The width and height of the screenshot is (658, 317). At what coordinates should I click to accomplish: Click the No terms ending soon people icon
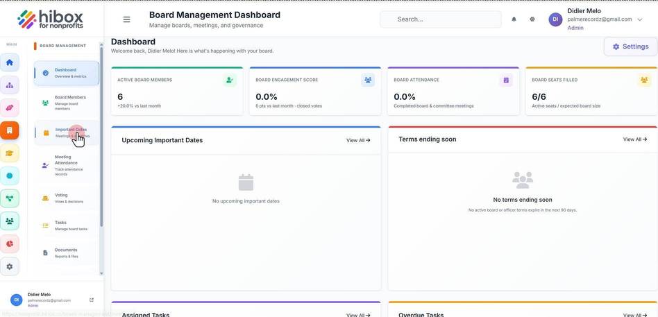(523, 180)
